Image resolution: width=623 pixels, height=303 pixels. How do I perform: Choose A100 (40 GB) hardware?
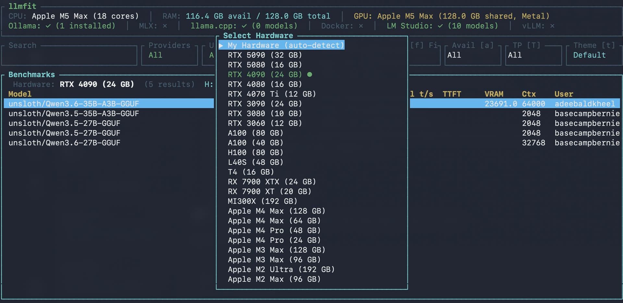coord(256,143)
